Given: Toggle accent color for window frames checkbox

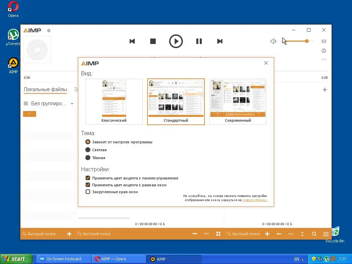Looking at the screenshot, I should coord(88,185).
